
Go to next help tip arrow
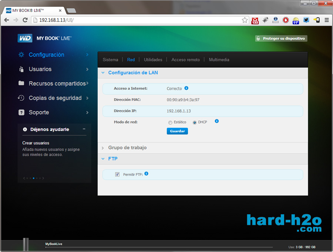[43, 178]
